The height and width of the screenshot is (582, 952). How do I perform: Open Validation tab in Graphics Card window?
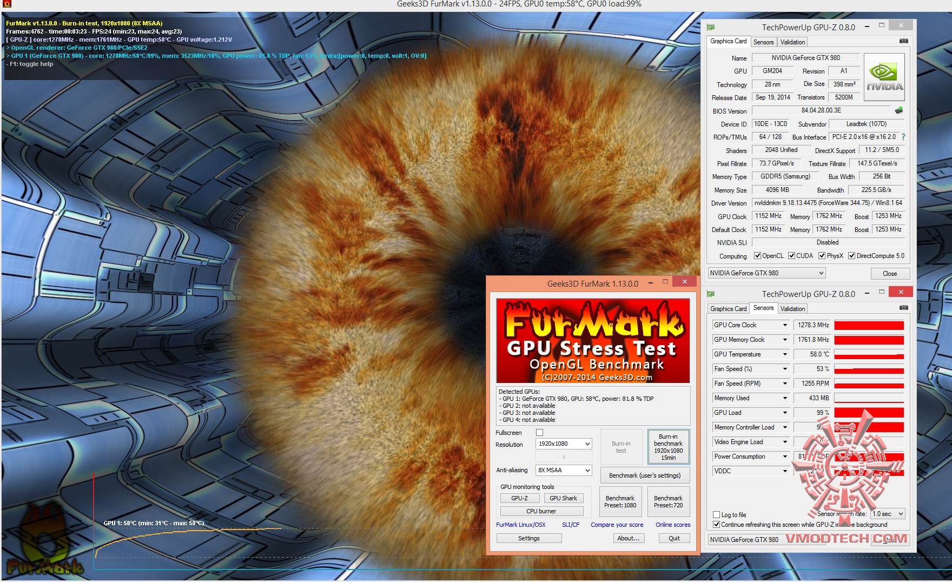click(x=792, y=42)
